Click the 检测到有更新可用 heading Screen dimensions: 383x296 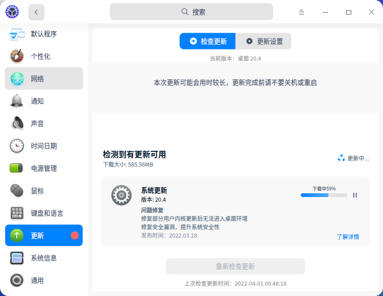(x=135, y=155)
